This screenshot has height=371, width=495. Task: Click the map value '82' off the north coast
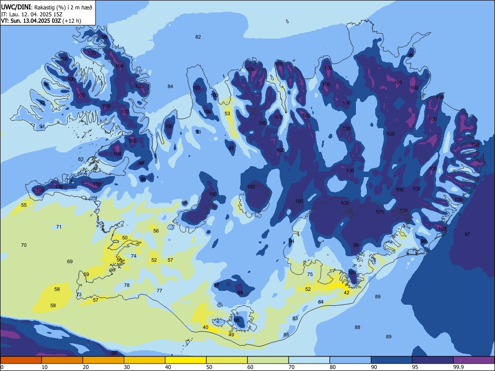[x=198, y=37]
